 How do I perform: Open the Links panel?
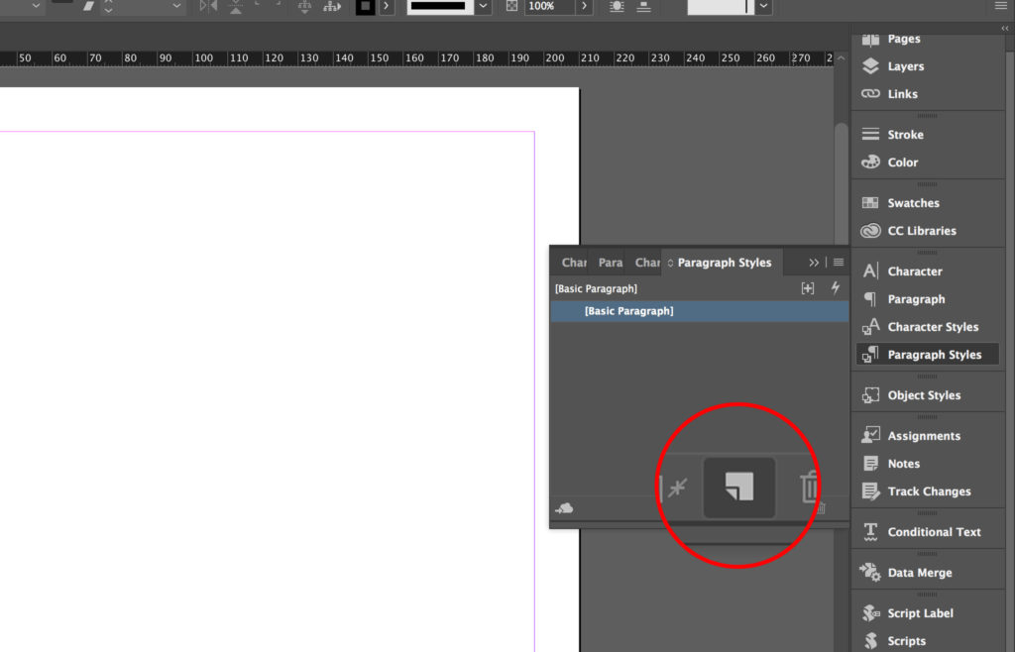903,94
